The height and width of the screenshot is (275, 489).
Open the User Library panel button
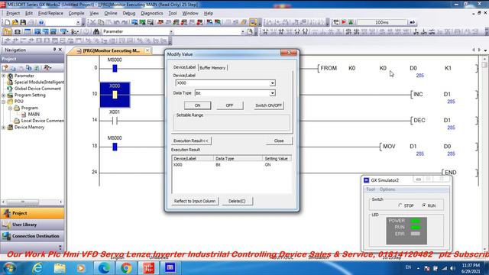(32, 225)
